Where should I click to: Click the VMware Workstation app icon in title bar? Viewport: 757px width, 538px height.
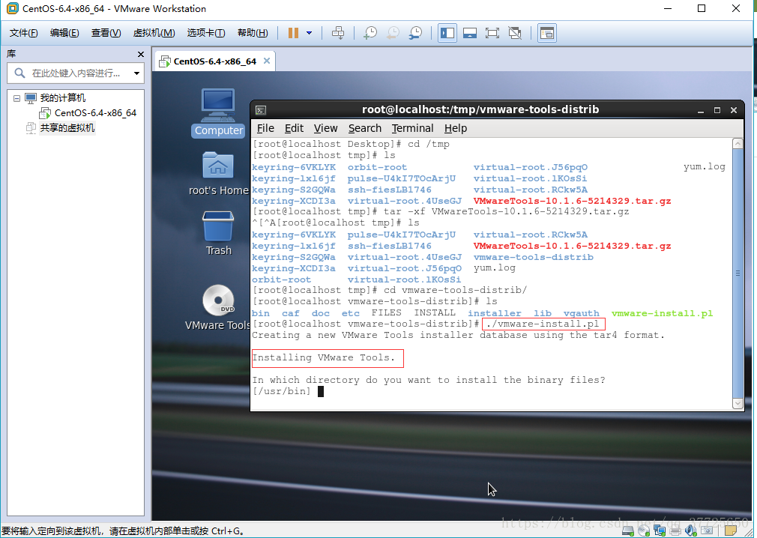[13, 9]
